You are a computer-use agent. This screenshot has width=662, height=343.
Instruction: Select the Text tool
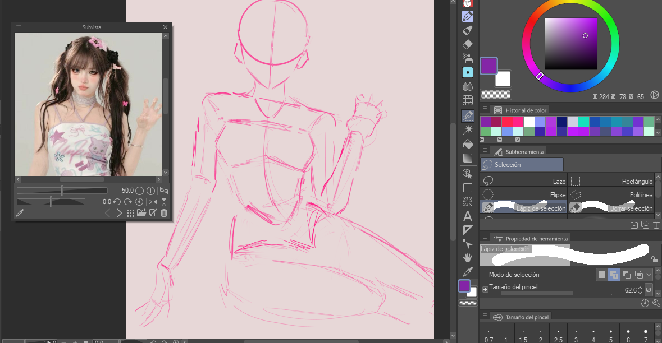[467, 216]
